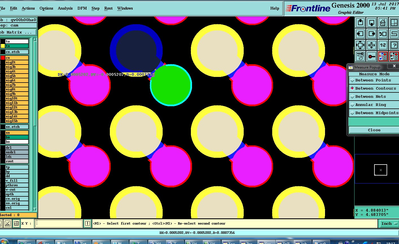Select the 'sig10t' layer row

[17, 98]
